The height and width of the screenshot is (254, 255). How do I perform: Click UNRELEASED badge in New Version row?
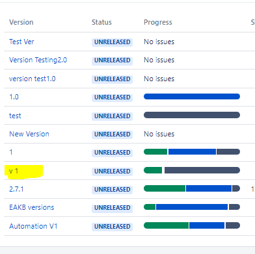coord(112,134)
